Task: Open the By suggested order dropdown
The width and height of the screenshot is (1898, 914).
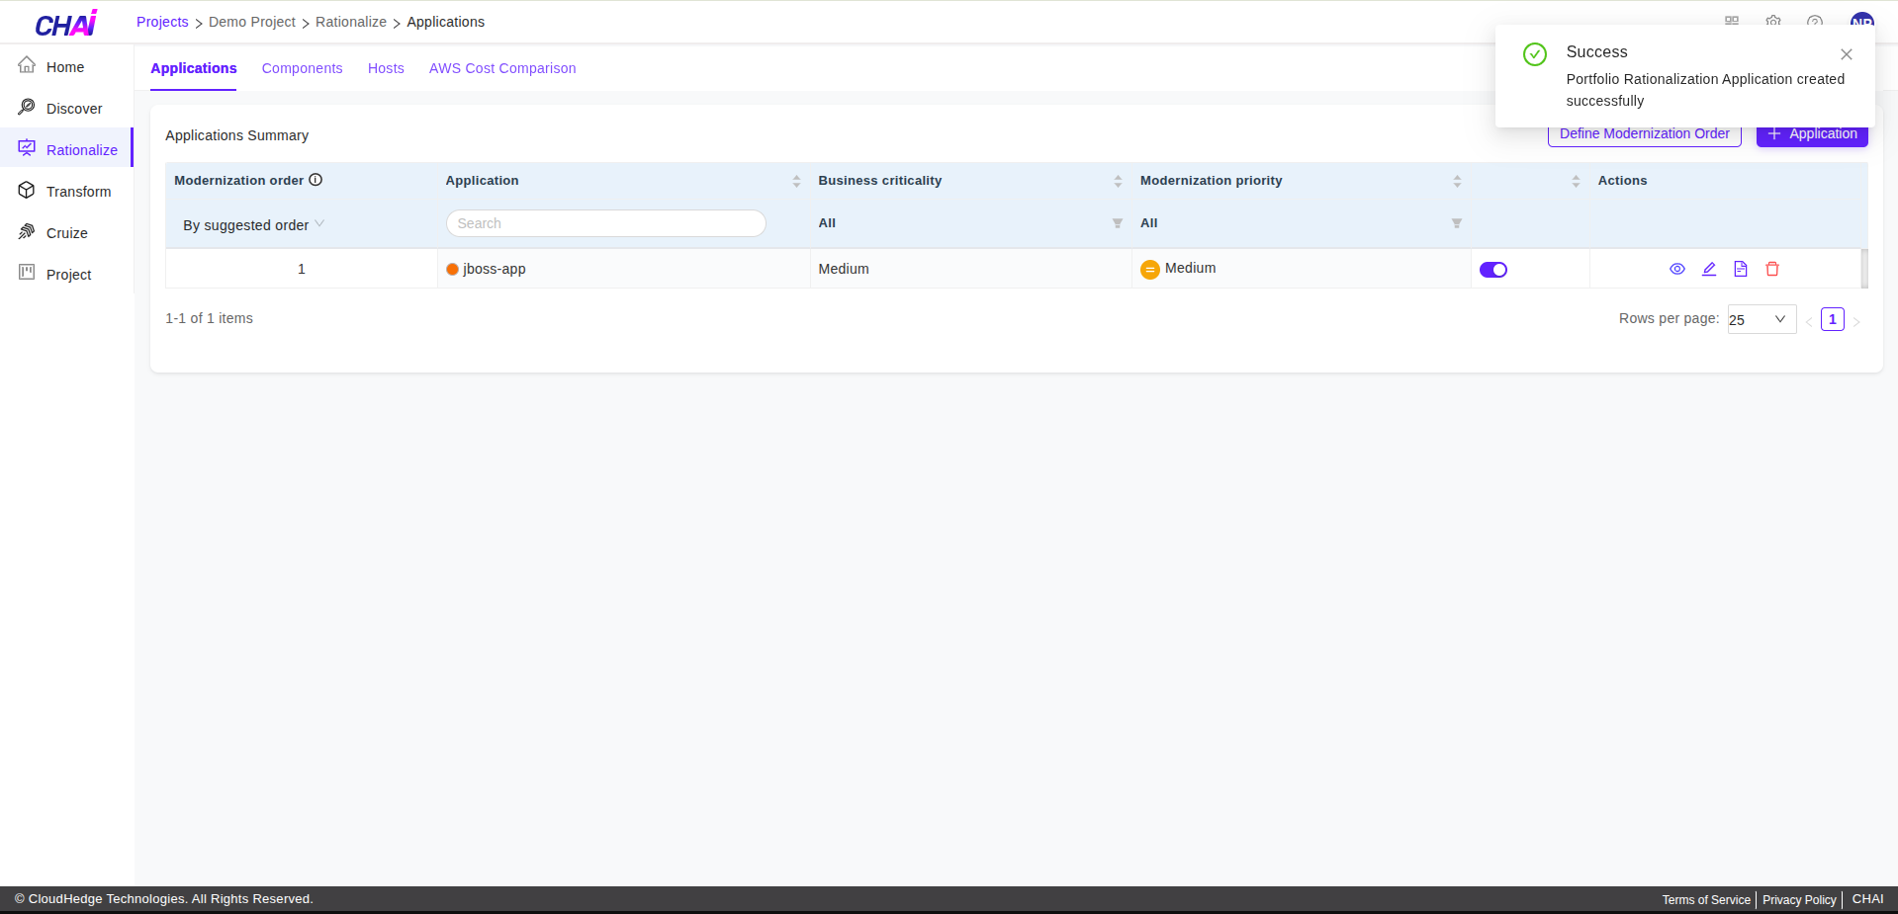Action: click(x=251, y=224)
